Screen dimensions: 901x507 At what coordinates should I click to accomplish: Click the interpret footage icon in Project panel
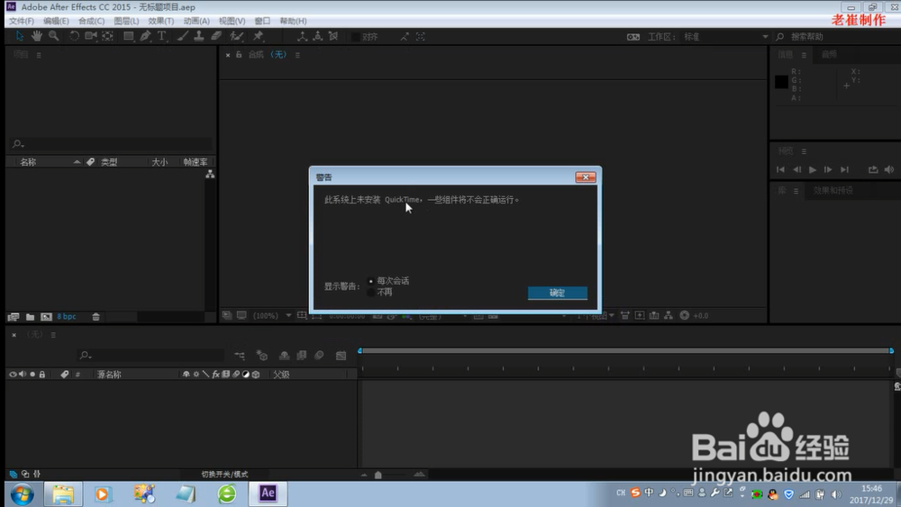click(x=14, y=316)
